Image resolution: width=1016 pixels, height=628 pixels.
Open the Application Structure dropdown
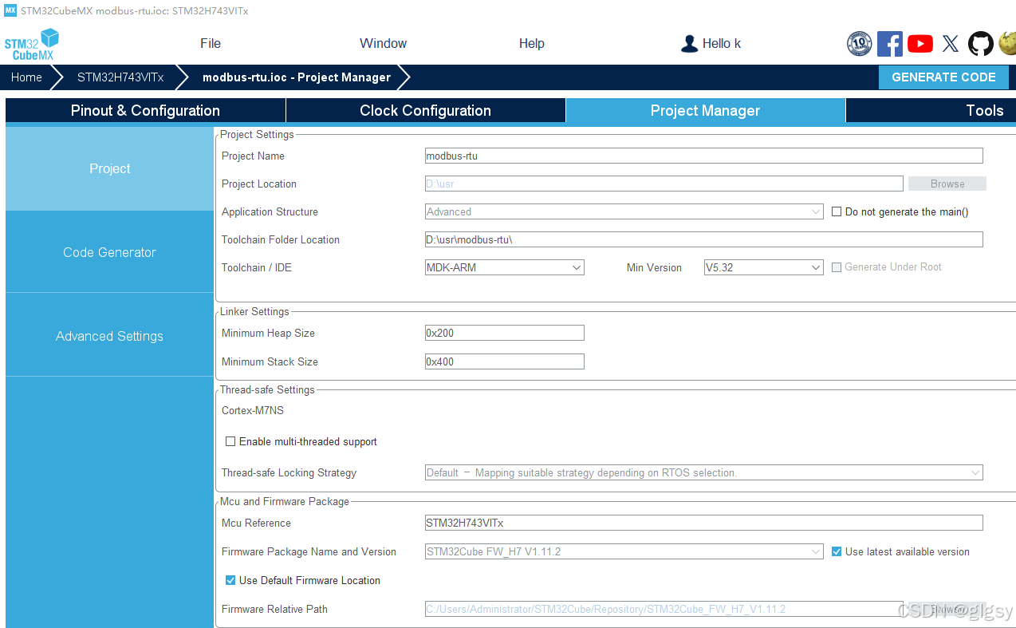624,211
